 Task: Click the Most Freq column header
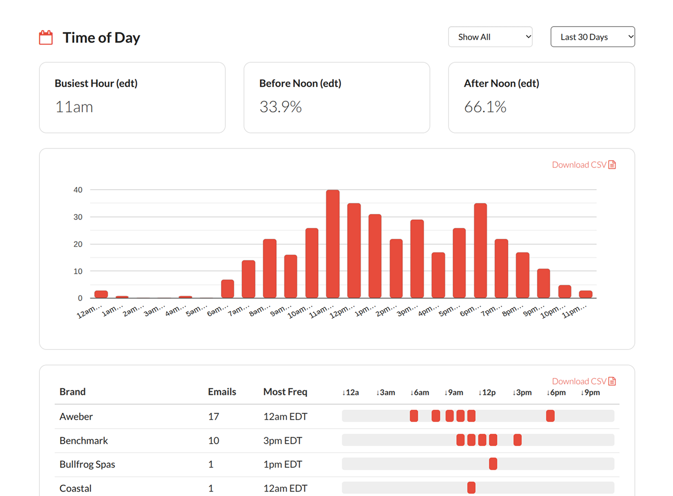[285, 392]
